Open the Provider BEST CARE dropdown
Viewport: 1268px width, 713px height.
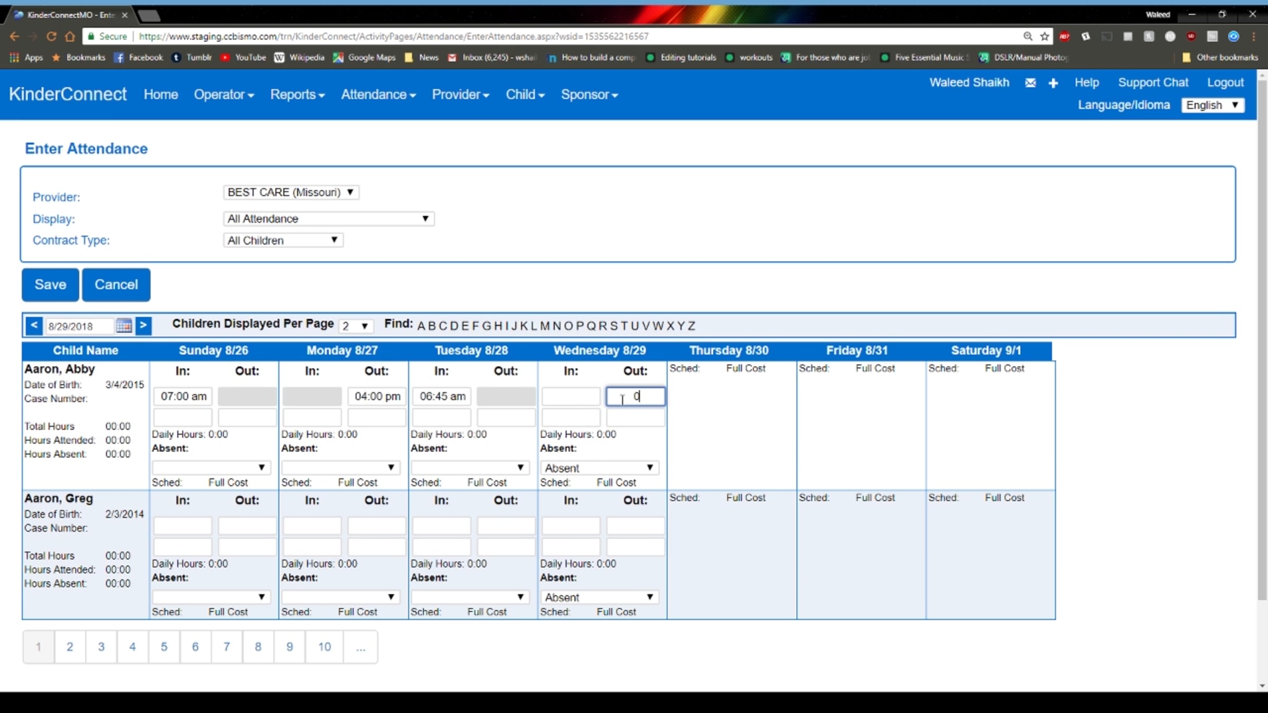point(291,192)
